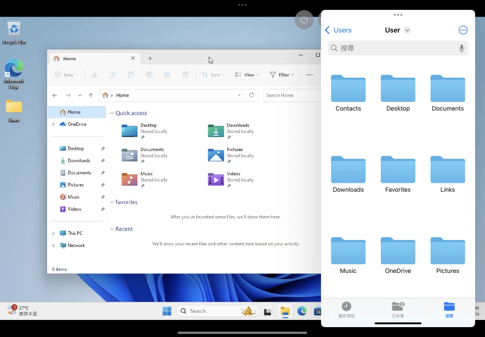Click the Delete trash icon in toolbar
Viewport: 485px width, 337px height.
pos(185,75)
